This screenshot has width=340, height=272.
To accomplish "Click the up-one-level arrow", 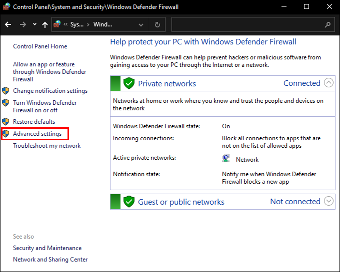I will pyautogui.click(x=45, y=24).
